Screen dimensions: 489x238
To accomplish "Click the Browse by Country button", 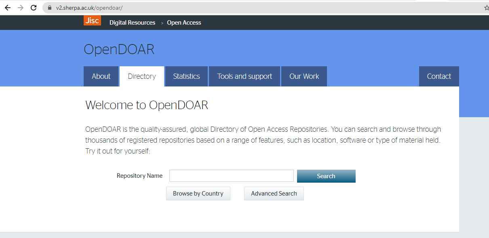I will (x=198, y=194).
